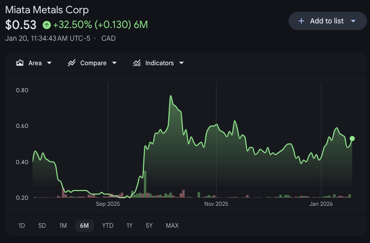Expand the Area dropdown arrow
The image size is (370, 243).
49,63
